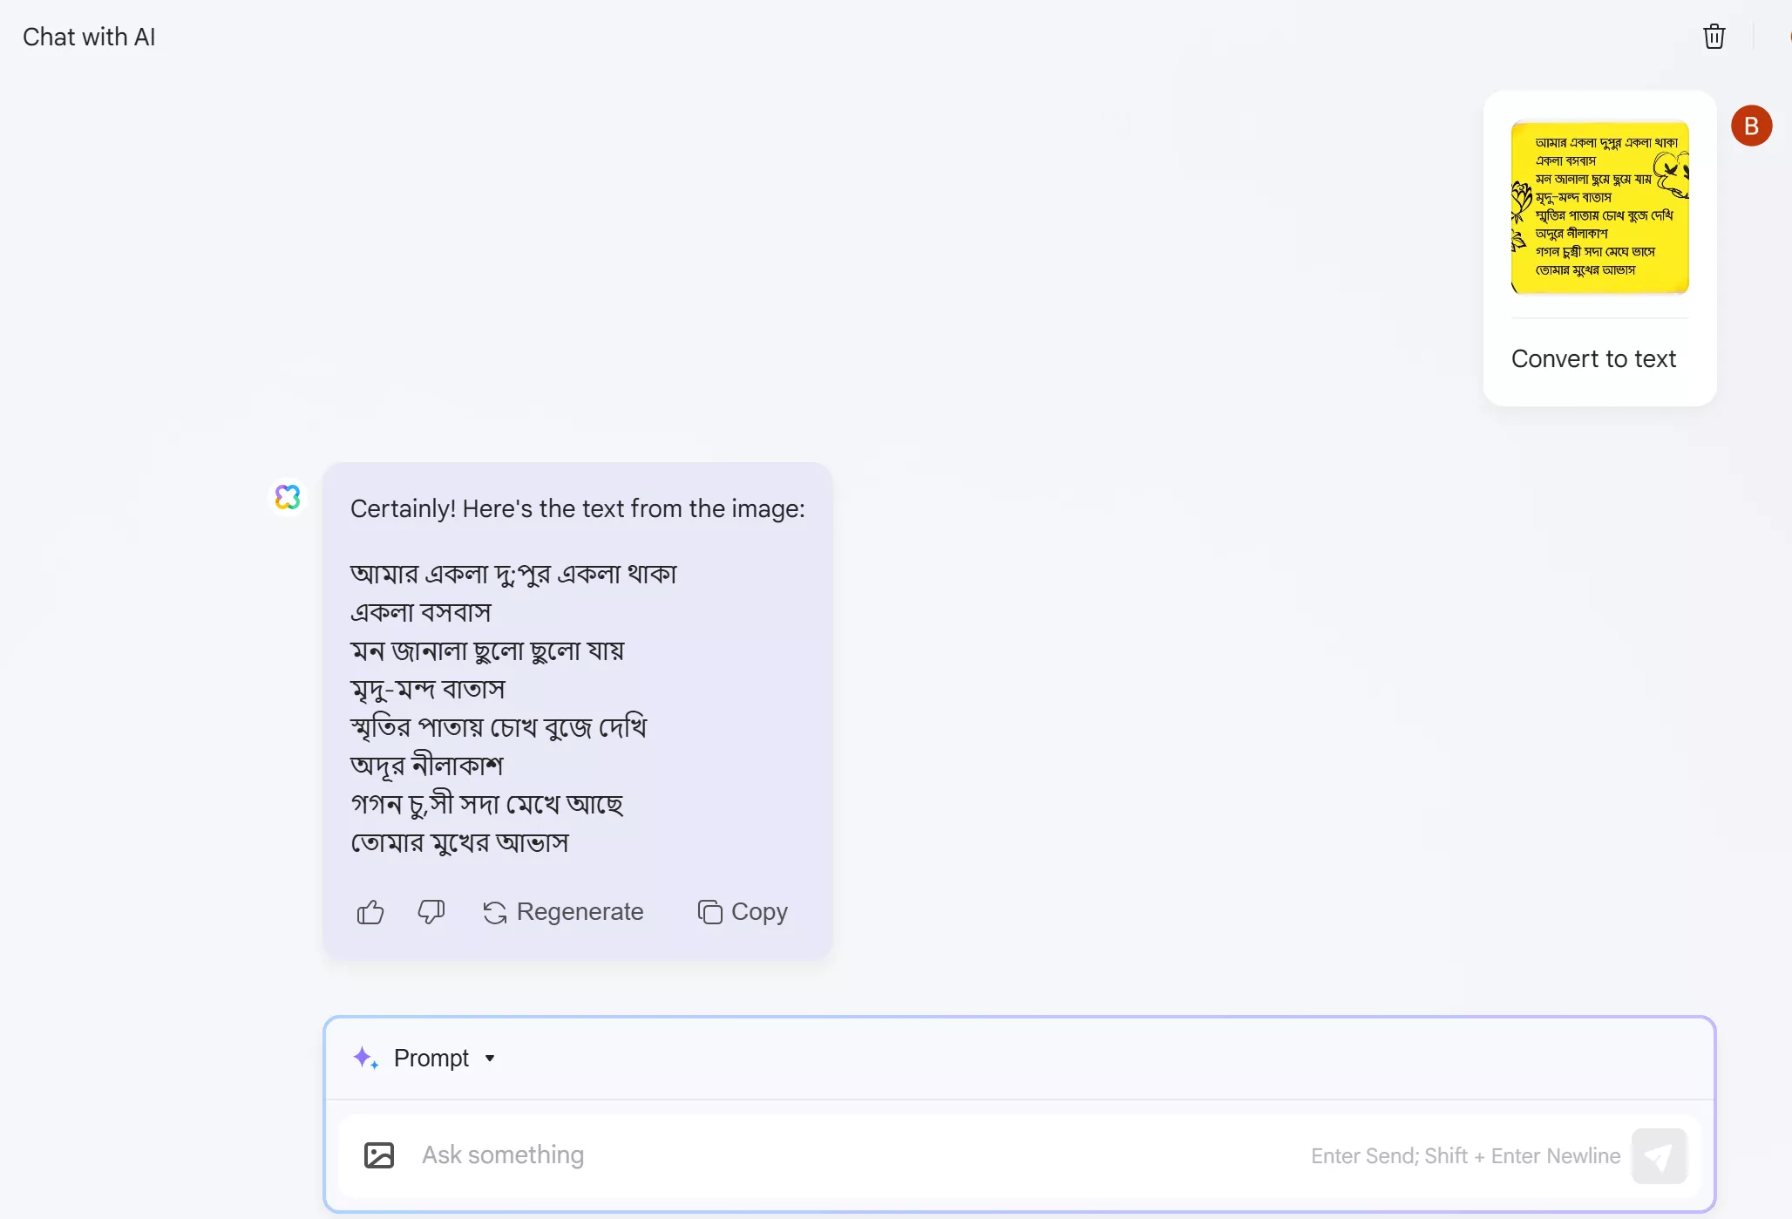1792x1219 pixels.
Task: Open the uploaded yellow poem image thumbnail
Action: 1599,208
